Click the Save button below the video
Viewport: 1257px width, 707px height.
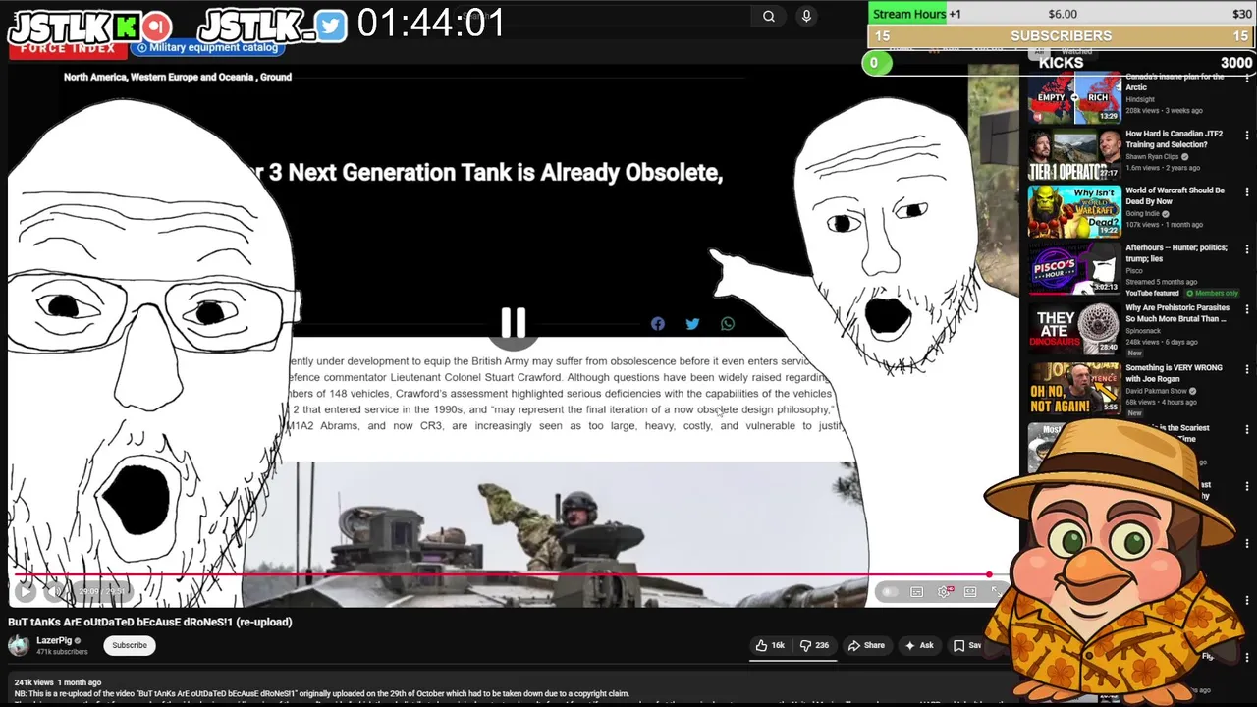point(968,645)
